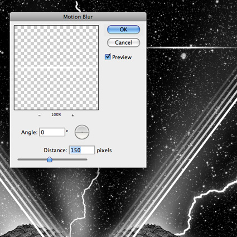Click the Distance slider handle
This screenshot has width=237, height=237.
[x=50, y=159]
